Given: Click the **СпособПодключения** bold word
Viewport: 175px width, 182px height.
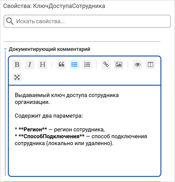Looking at the screenshot, I should (51, 136).
